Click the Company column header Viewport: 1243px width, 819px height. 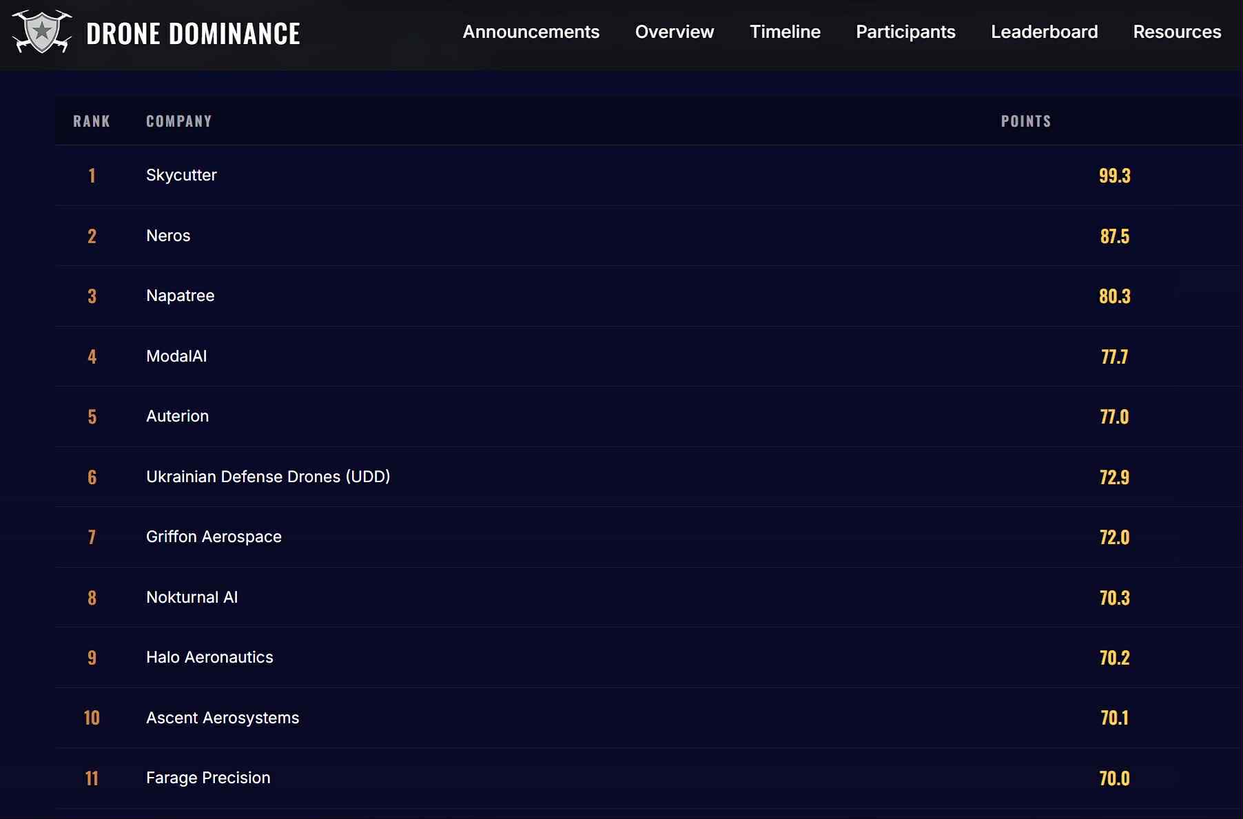click(x=179, y=121)
